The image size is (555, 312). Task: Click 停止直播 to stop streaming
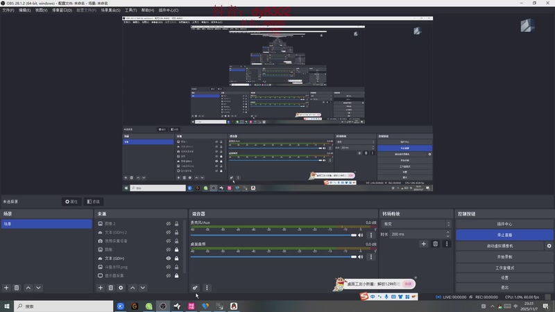(x=504, y=235)
